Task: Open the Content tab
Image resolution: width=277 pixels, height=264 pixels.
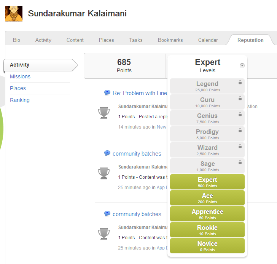Action: tap(75, 40)
